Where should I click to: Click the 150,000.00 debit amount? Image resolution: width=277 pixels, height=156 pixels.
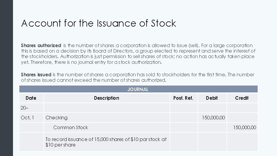pyautogui.click(x=213, y=118)
